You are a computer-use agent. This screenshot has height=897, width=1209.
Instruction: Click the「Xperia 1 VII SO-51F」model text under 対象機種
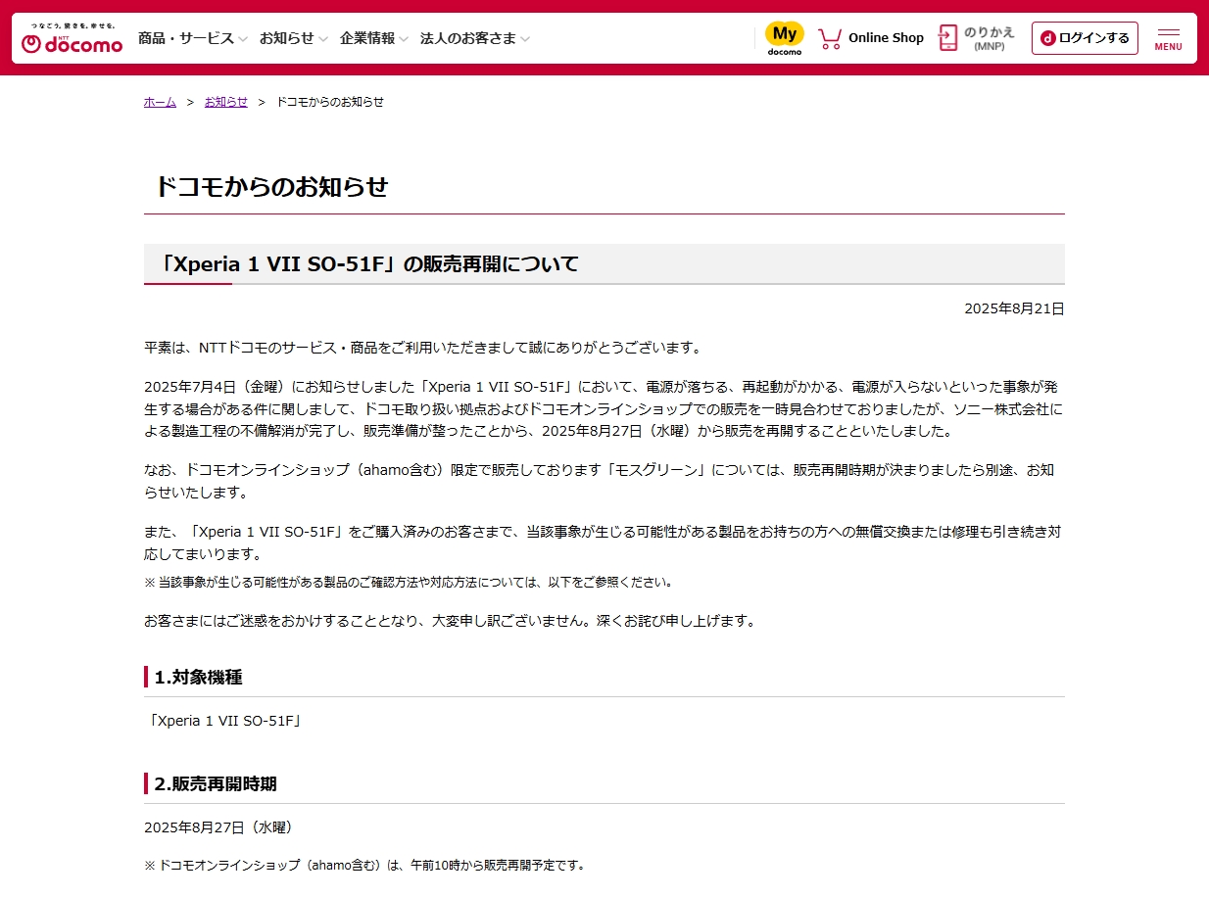[x=224, y=721]
